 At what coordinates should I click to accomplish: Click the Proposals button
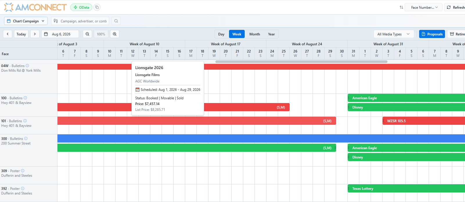tap(432, 34)
